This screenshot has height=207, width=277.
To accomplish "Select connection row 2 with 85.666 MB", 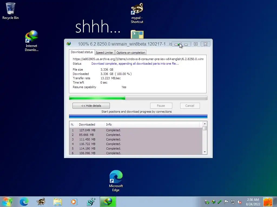I will click(x=136, y=135).
